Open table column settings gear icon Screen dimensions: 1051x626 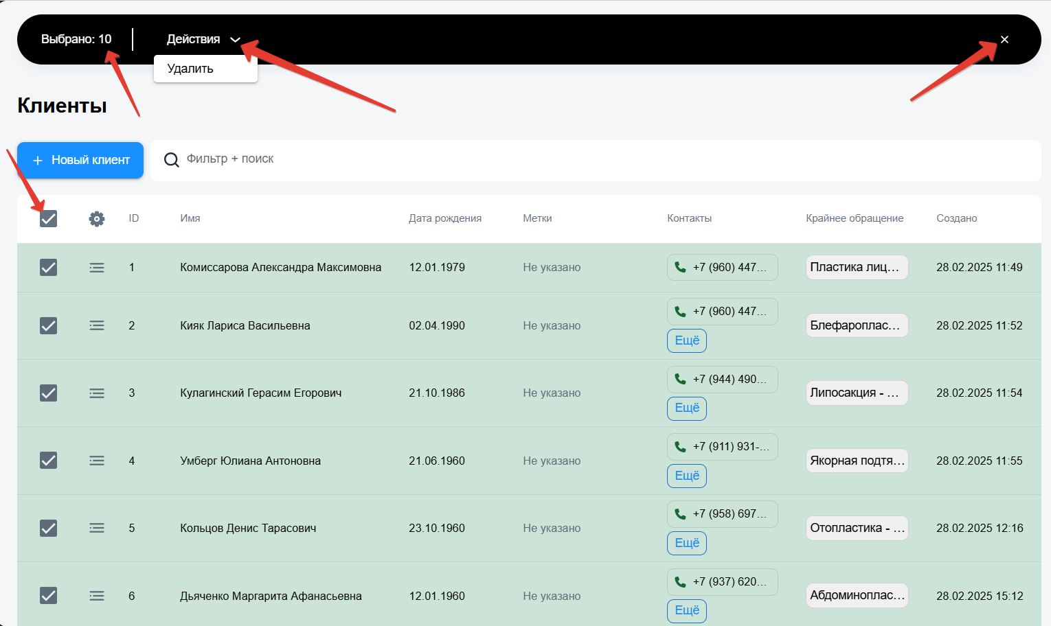(97, 218)
